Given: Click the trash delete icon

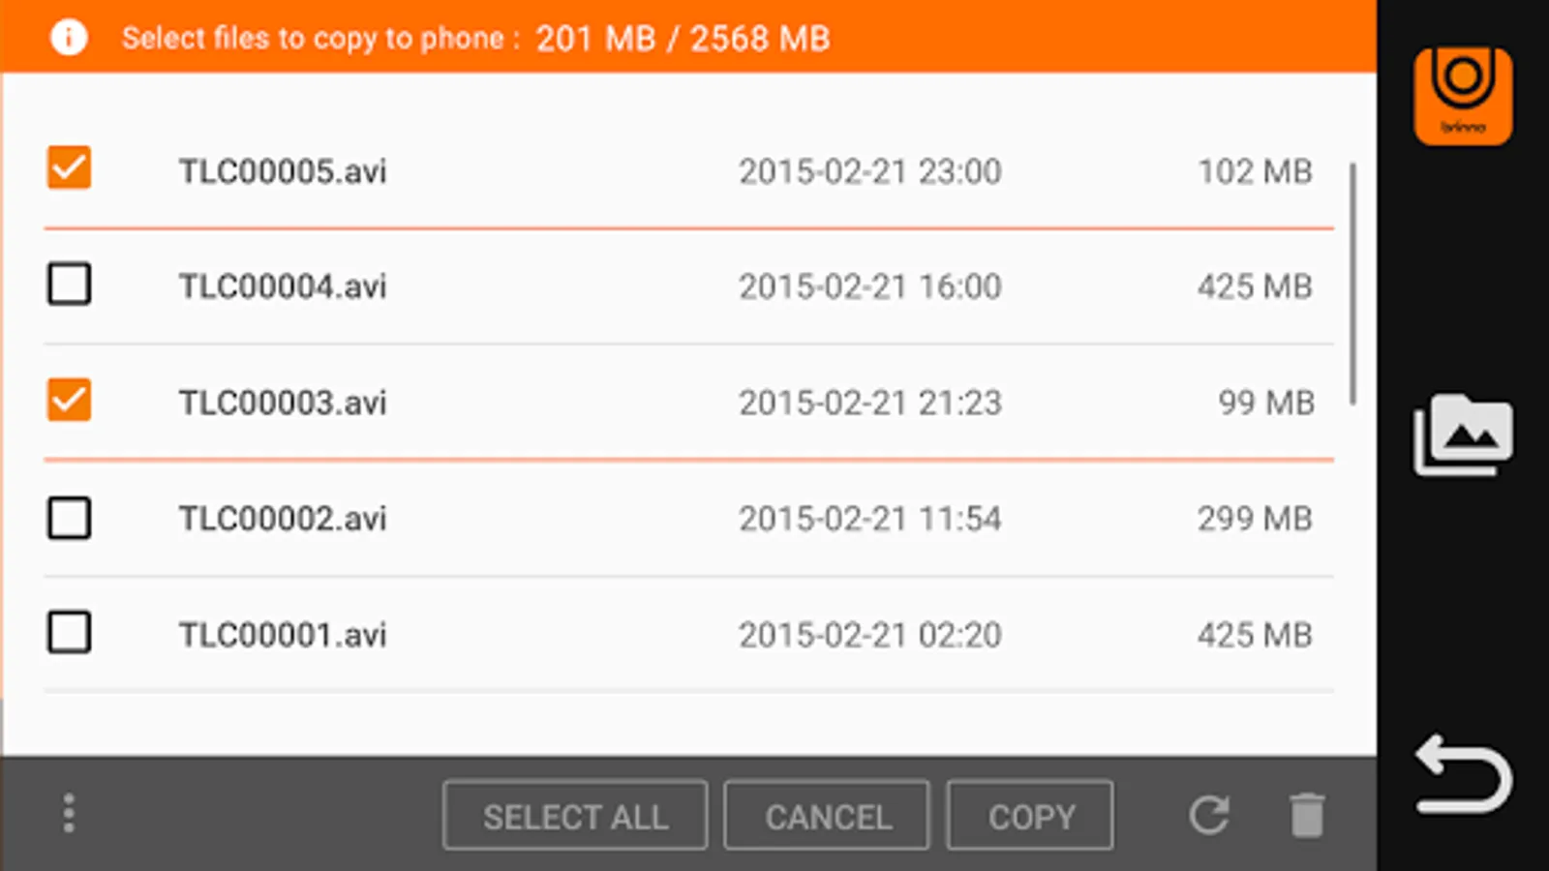Looking at the screenshot, I should (1307, 815).
